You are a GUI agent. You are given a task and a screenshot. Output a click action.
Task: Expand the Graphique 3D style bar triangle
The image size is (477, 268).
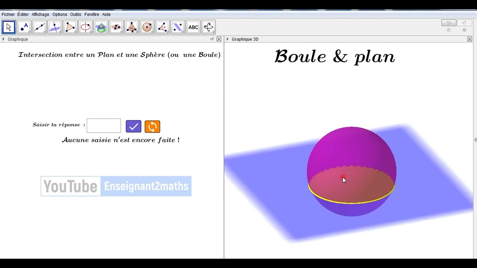coord(227,39)
